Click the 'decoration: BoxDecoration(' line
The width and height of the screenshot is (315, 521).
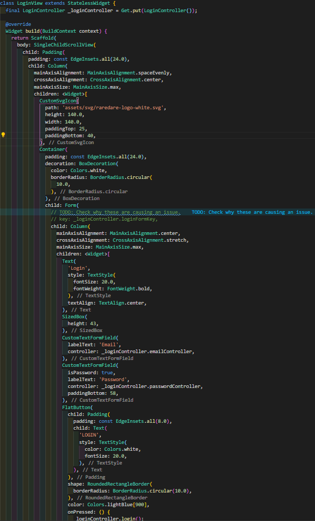[82, 164]
